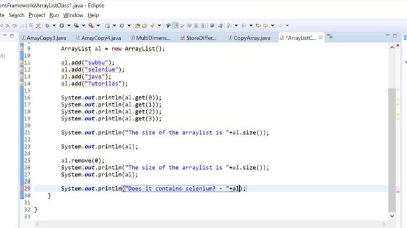Minimize the editor area
The image size is (407, 228).
[x=387, y=35]
